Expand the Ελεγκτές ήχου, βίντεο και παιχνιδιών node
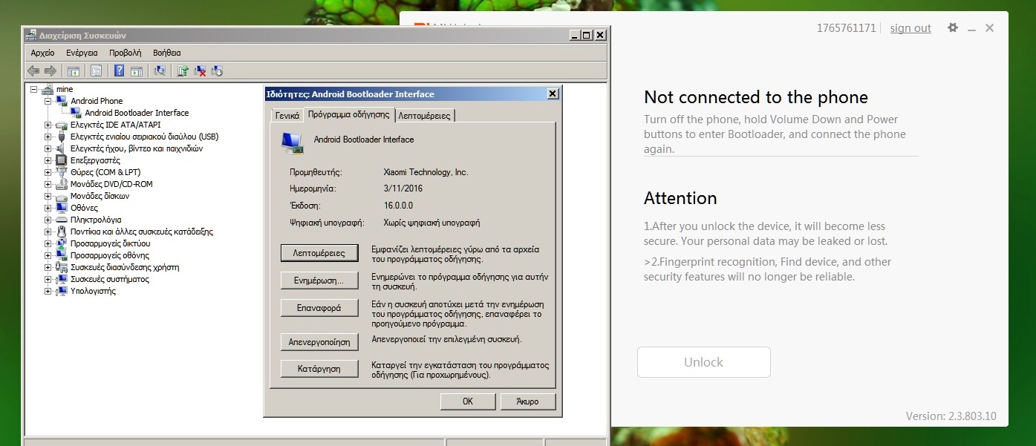1036x446 pixels. tap(48, 148)
